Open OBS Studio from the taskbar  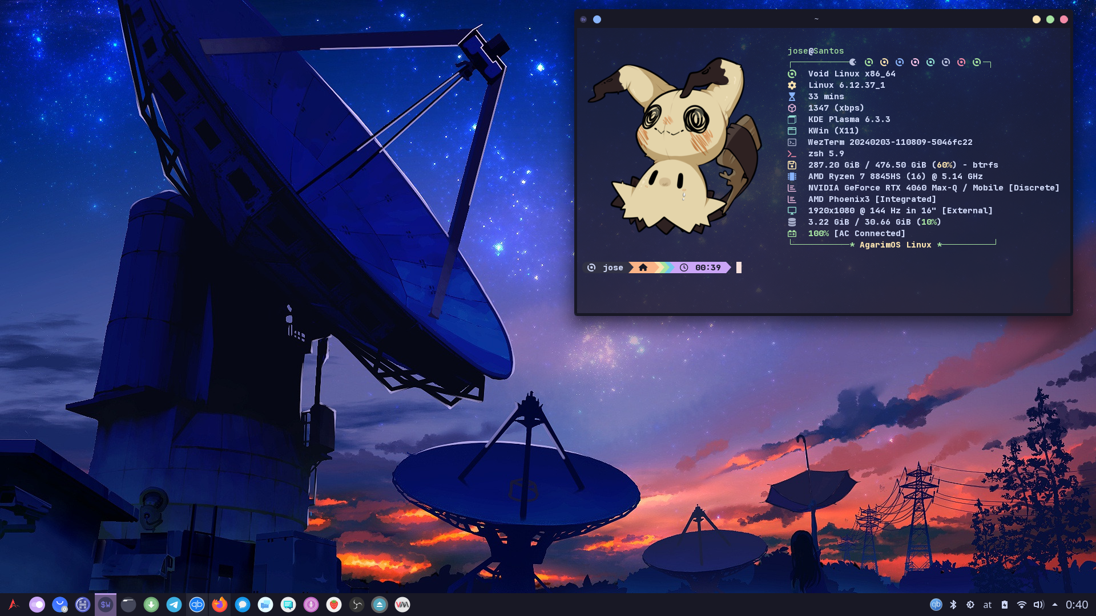click(357, 605)
